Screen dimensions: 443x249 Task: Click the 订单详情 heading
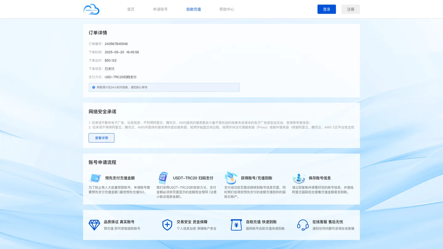pos(98,33)
